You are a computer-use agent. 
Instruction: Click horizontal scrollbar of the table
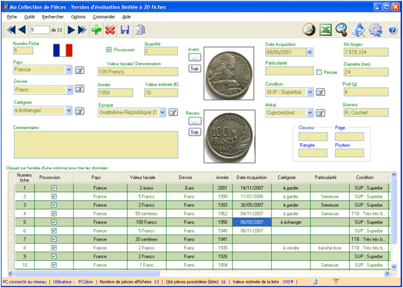pos(87,273)
